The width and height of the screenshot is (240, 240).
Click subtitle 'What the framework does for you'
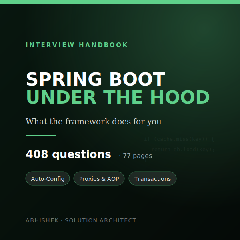(x=93, y=122)
